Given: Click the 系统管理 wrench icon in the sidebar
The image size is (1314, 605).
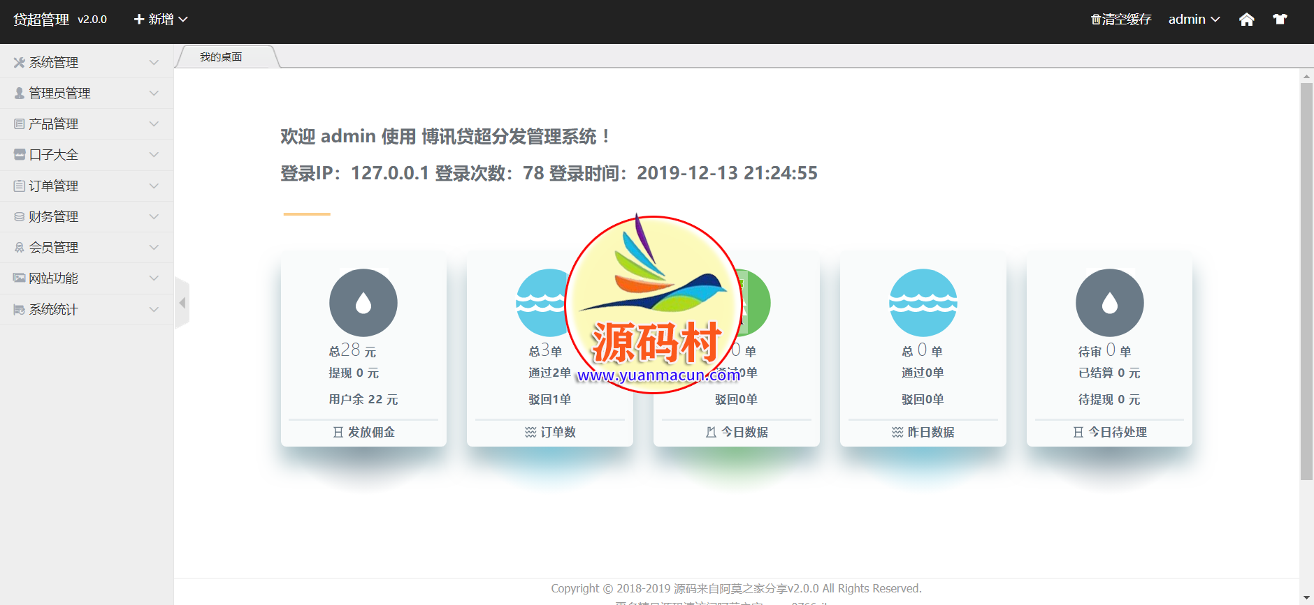Looking at the screenshot, I should tap(19, 63).
